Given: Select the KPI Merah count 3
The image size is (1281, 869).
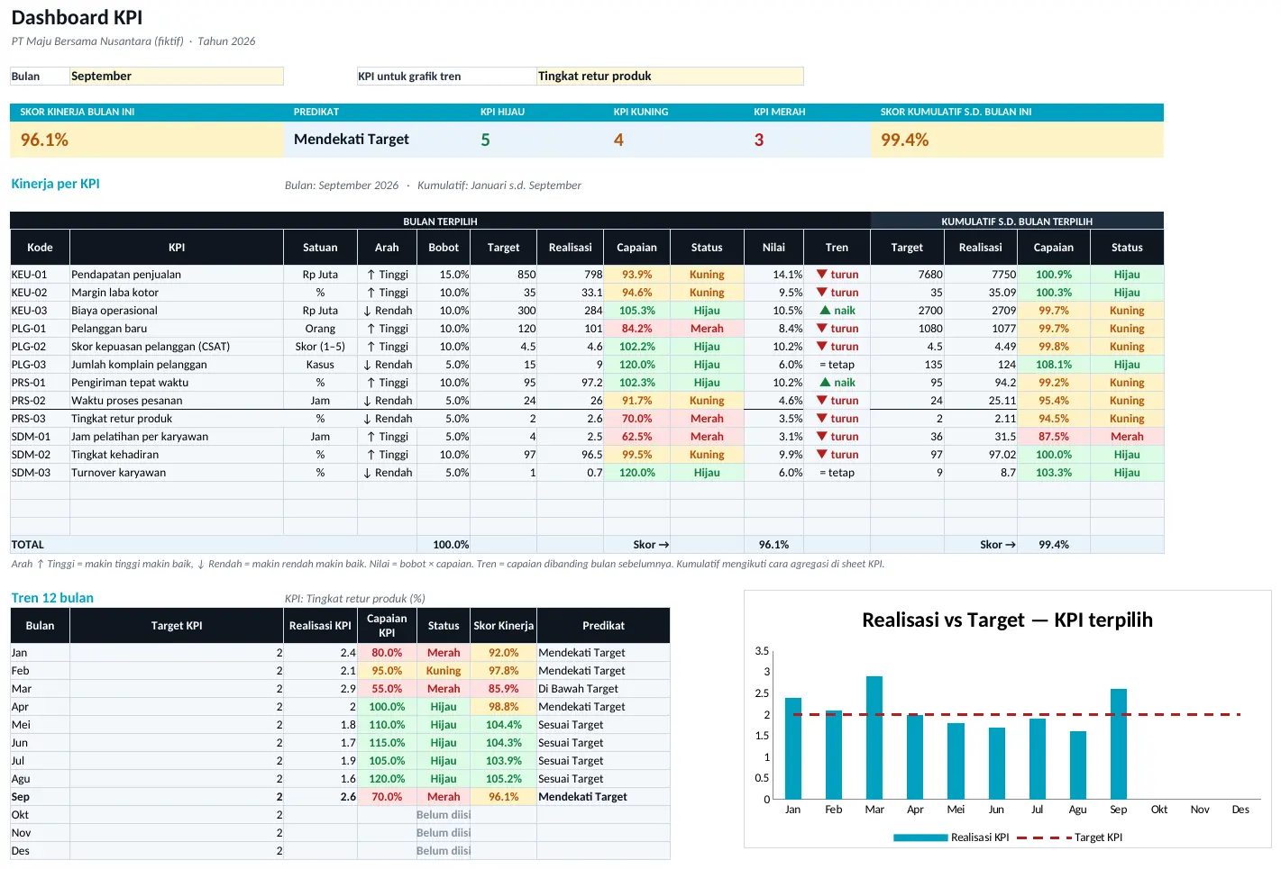Looking at the screenshot, I should [759, 140].
